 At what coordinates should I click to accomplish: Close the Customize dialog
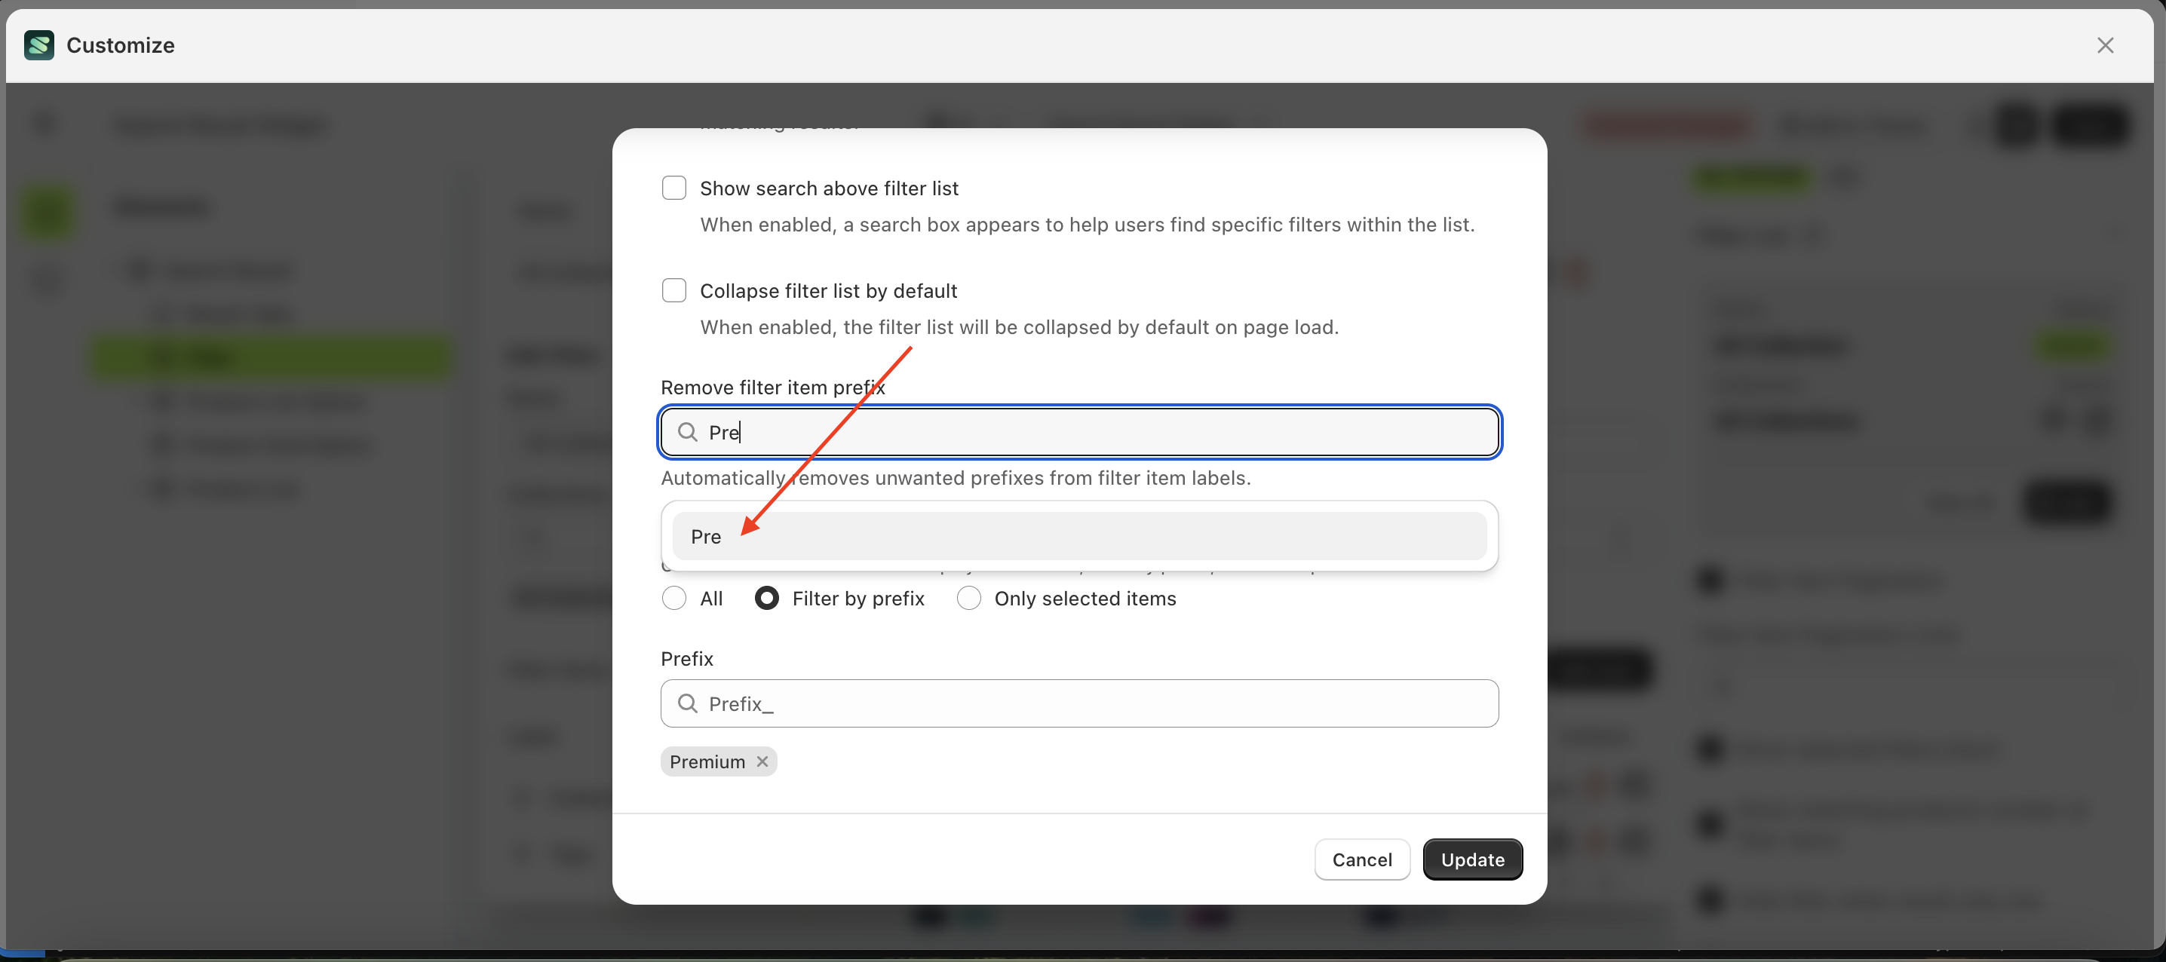(x=2106, y=45)
